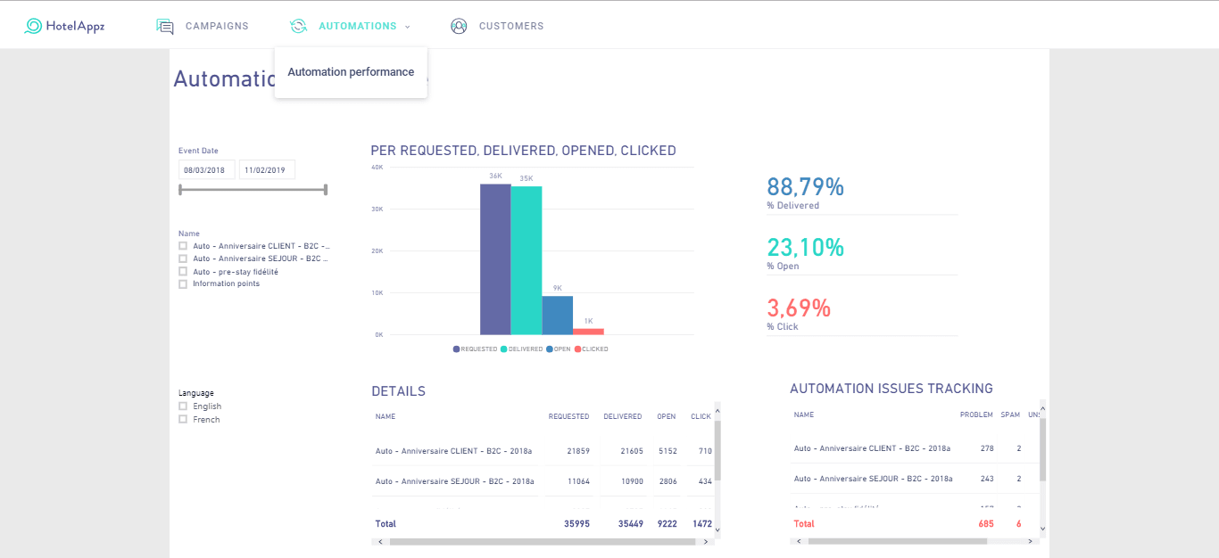Click the Customers profile icon
The height and width of the screenshot is (558, 1219).
pos(459,26)
